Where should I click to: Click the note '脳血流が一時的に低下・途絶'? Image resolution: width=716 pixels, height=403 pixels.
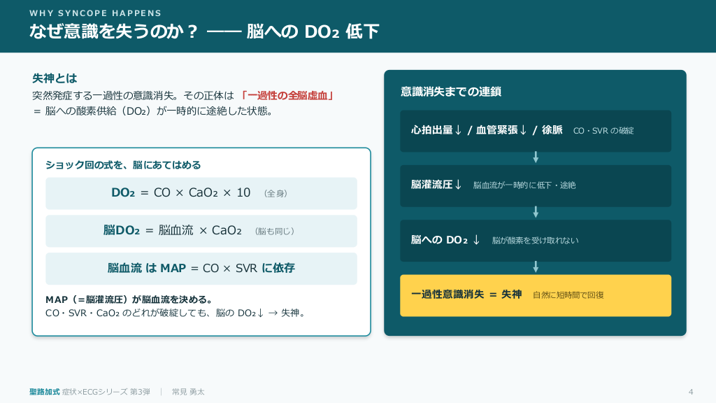tap(524, 185)
